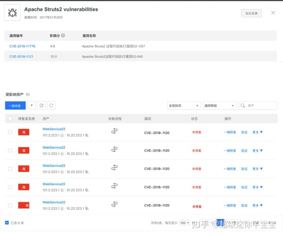
Task: Click 未修复 status in second asset row
Action: coord(197,151)
